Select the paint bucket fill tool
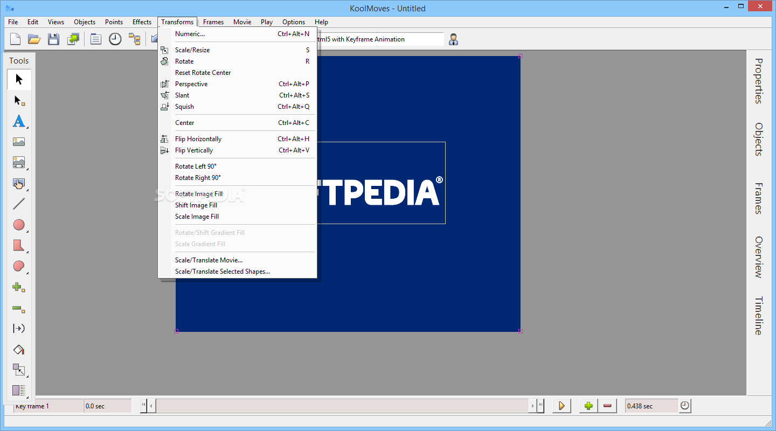The image size is (776, 431). 19,350
